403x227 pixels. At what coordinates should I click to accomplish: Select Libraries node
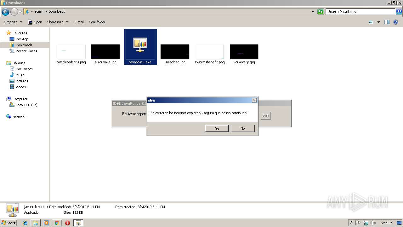[19, 63]
